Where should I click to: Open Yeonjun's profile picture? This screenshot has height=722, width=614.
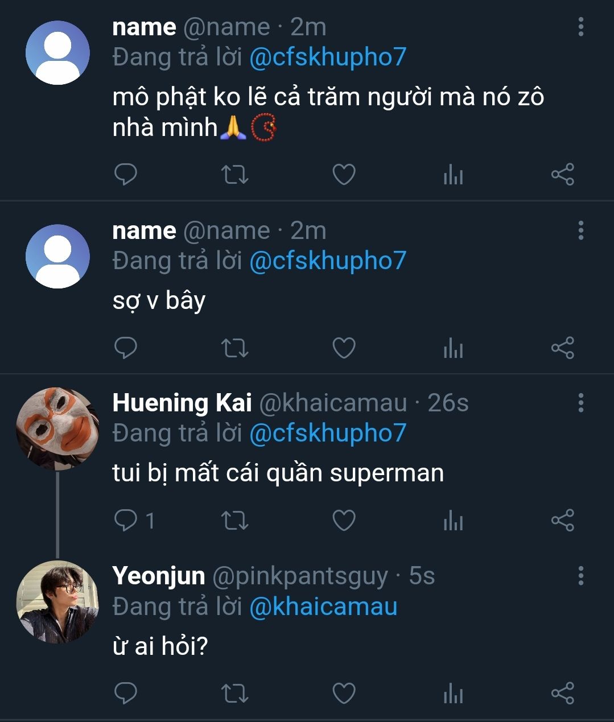[57, 602]
